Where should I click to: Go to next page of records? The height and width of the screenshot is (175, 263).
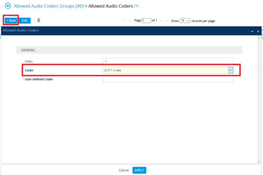click(162, 21)
